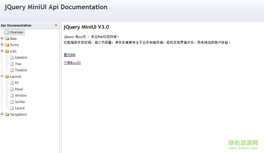Select the Panel page icon
The image size is (264, 153).
point(12,89)
